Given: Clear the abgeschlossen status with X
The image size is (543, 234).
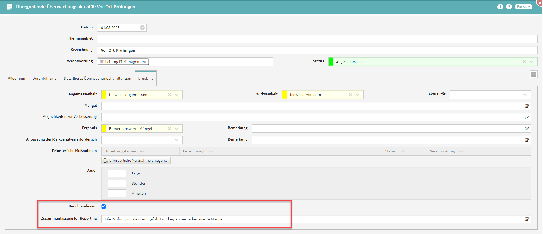Looking at the screenshot, I should click(x=524, y=61).
